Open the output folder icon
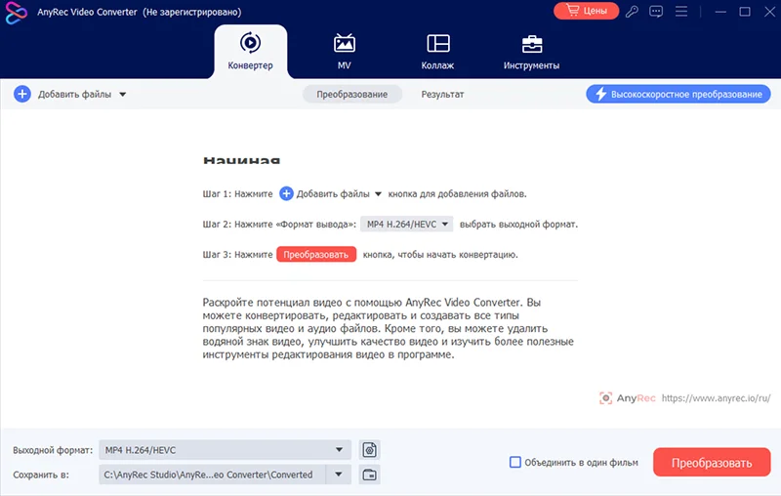This screenshot has height=496, width=781. [370, 475]
